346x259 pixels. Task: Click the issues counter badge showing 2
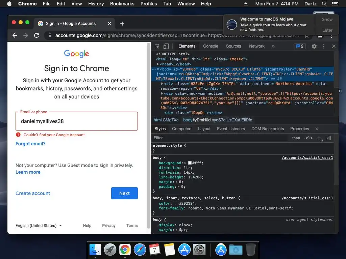coord(300,46)
